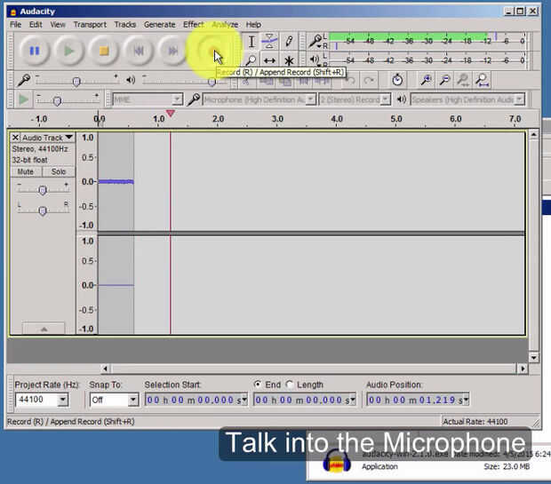Click the track pan L/R slider knob

(x=43, y=210)
